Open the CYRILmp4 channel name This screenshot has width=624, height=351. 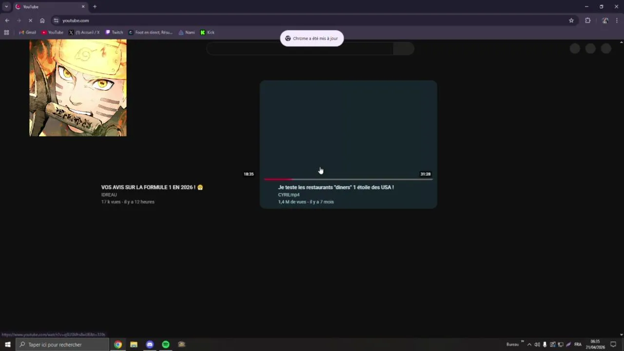(x=289, y=195)
